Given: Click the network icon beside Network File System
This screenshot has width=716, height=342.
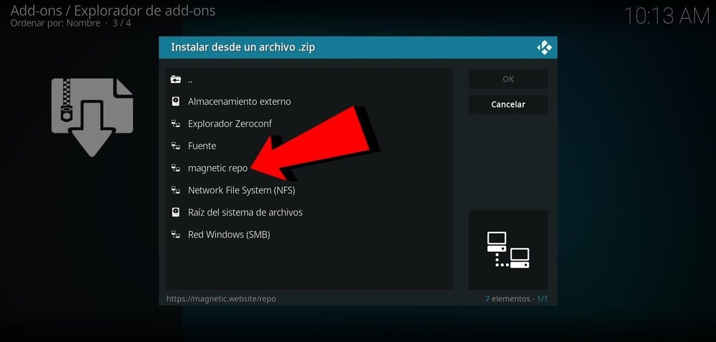Looking at the screenshot, I should 175,191.
